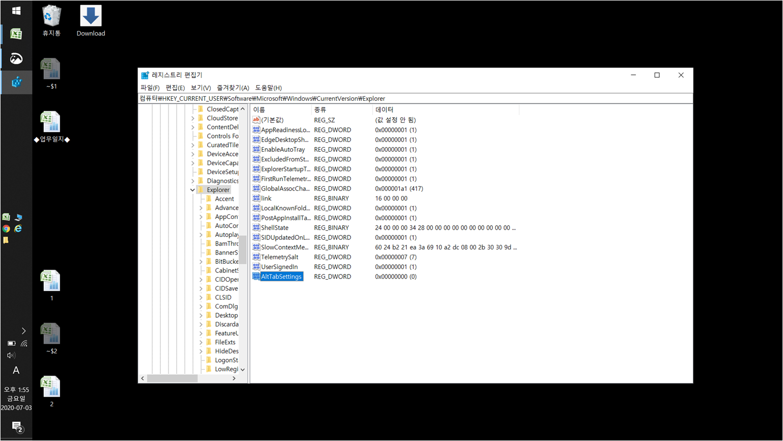The width and height of the screenshot is (783, 441).
Task: Sort by the 이름 column header
Action: click(x=281, y=109)
